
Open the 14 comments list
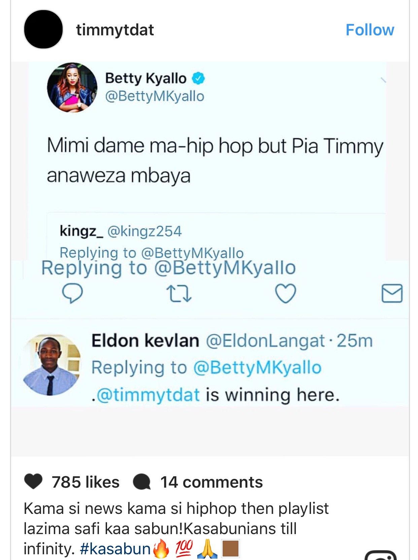pyautogui.click(x=211, y=482)
